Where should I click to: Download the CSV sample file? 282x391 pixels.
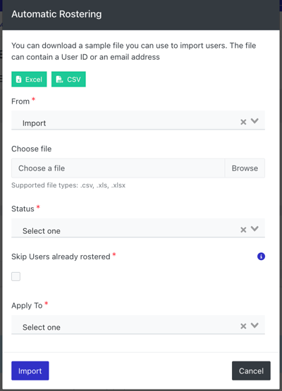pyautogui.click(x=68, y=80)
